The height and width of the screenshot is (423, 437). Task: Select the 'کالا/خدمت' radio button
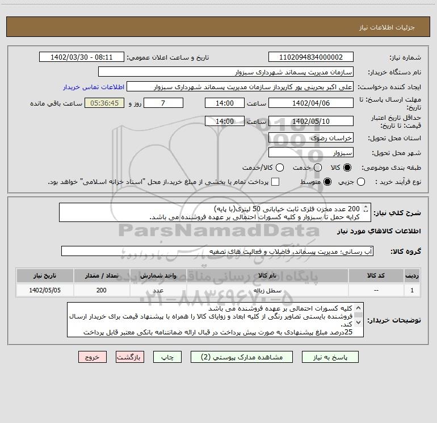tap(280, 167)
